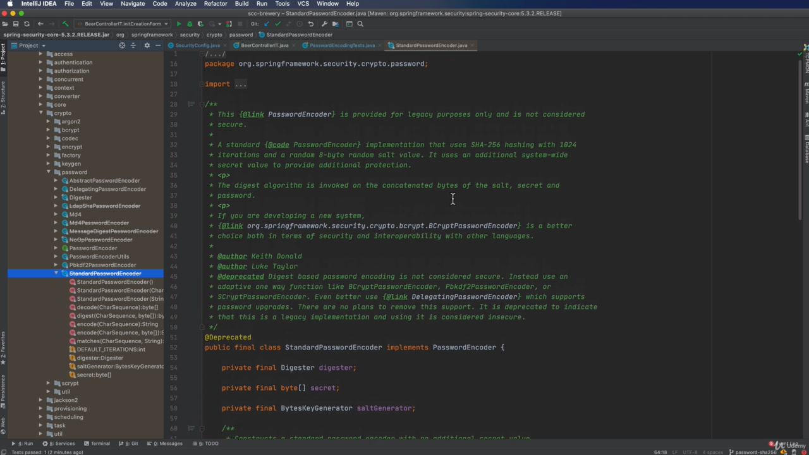The image size is (809, 455).
Task: Open the BeerControllerIT run configuration dropdown
Action: [123, 24]
